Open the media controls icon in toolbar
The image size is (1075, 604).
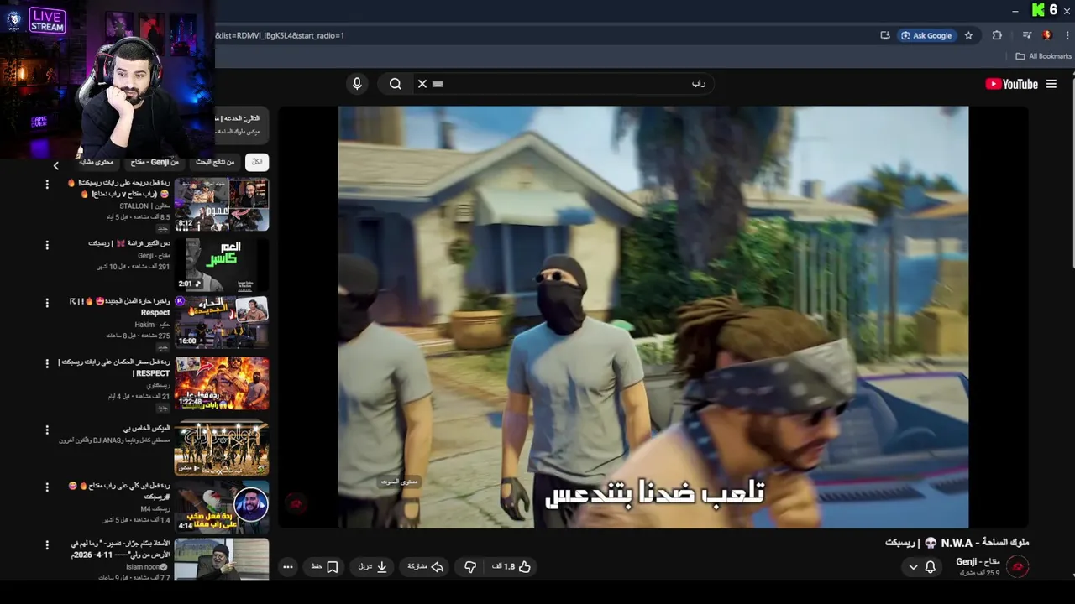[x=1026, y=35]
